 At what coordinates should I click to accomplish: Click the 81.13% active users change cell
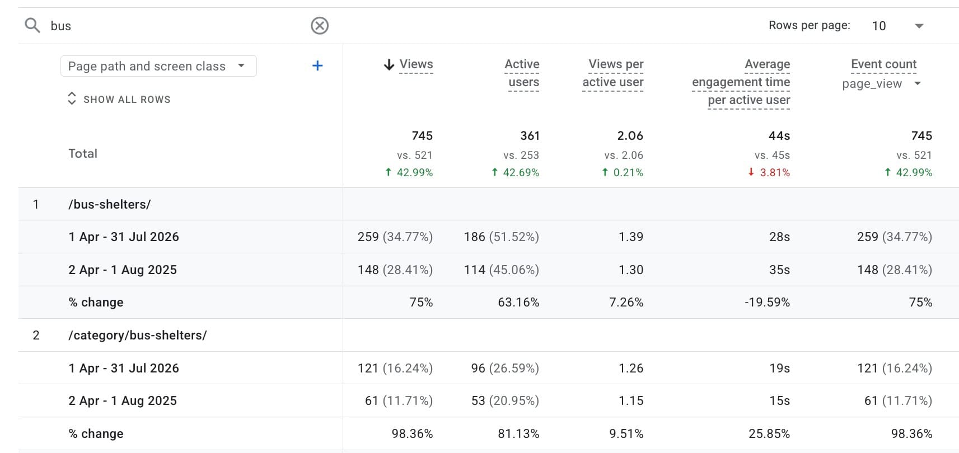(x=518, y=433)
